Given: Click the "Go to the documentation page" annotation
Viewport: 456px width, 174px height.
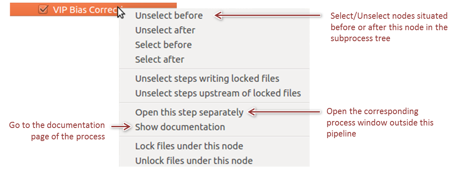Looking at the screenshot, I should 57,131.
